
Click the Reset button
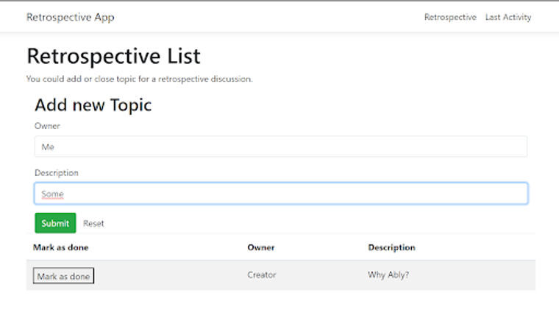click(93, 223)
